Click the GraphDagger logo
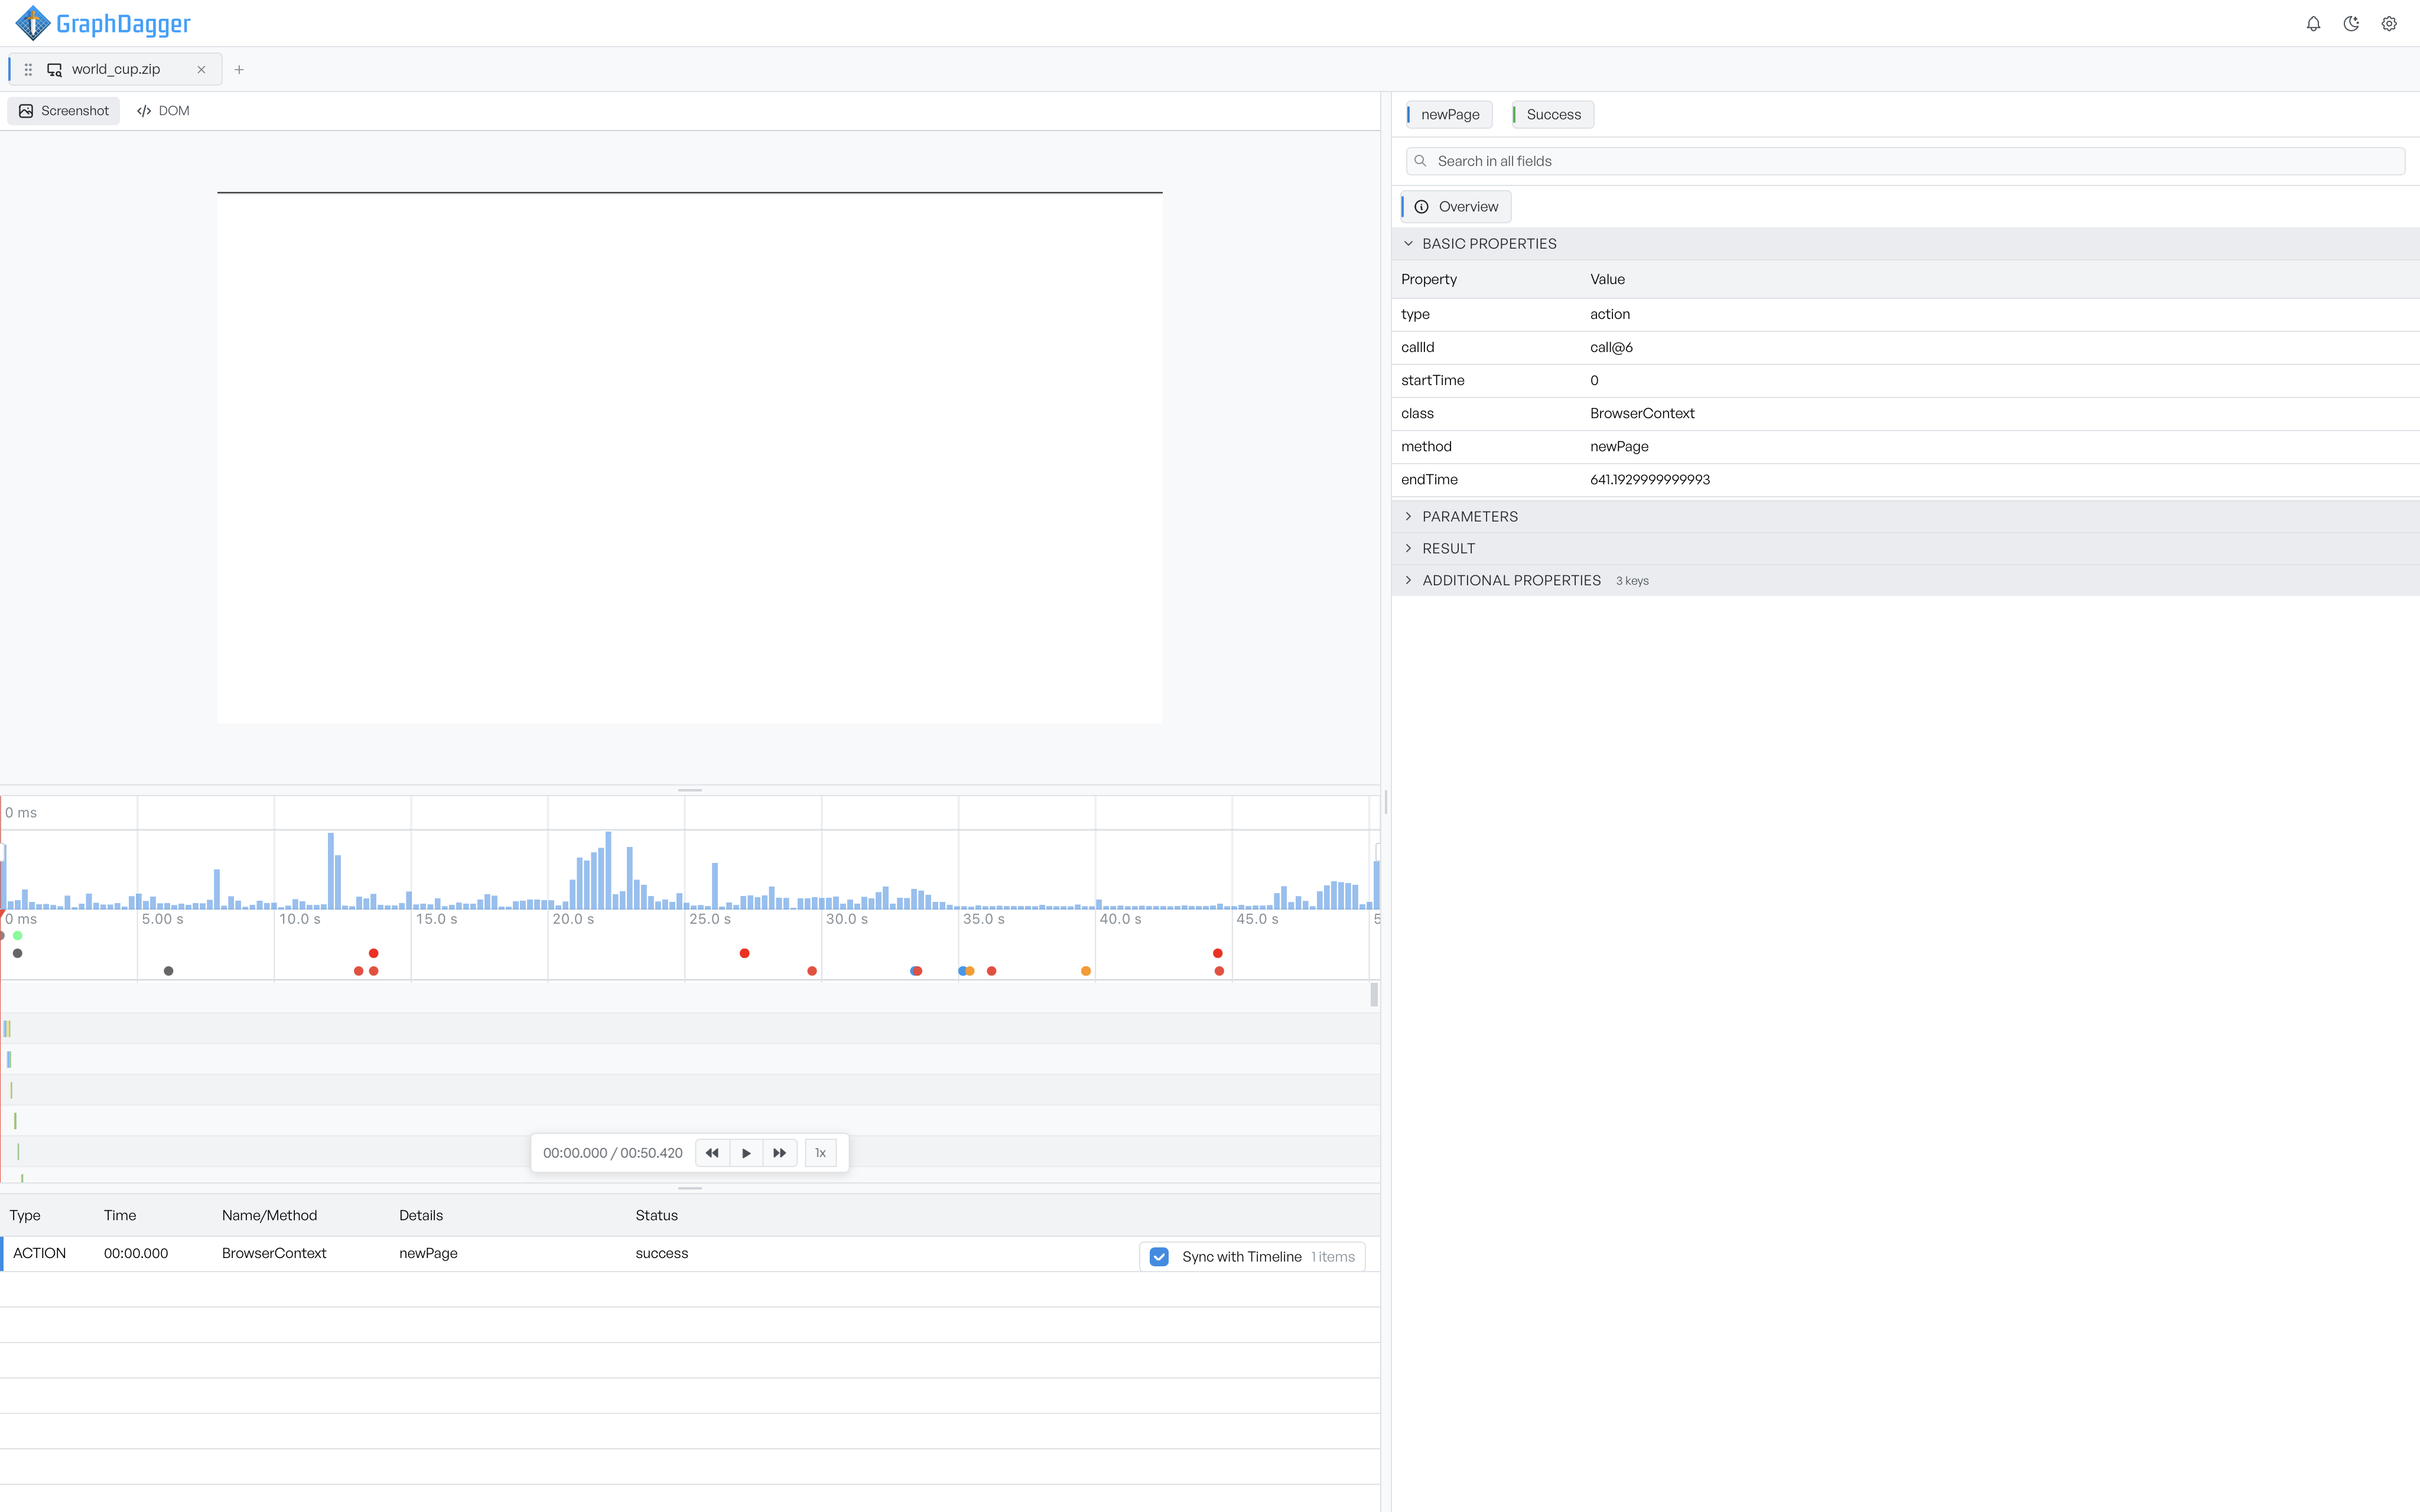The width and height of the screenshot is (2420, 1512). pos(102,23)
